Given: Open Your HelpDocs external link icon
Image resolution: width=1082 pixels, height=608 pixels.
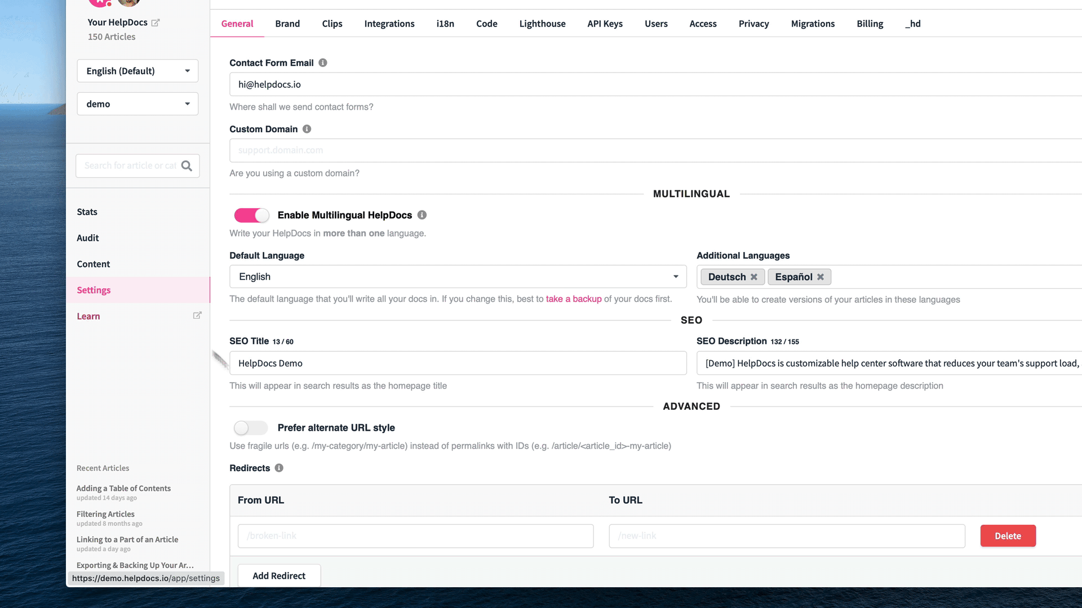Looking at the screenshot, I should click(156, 23).
